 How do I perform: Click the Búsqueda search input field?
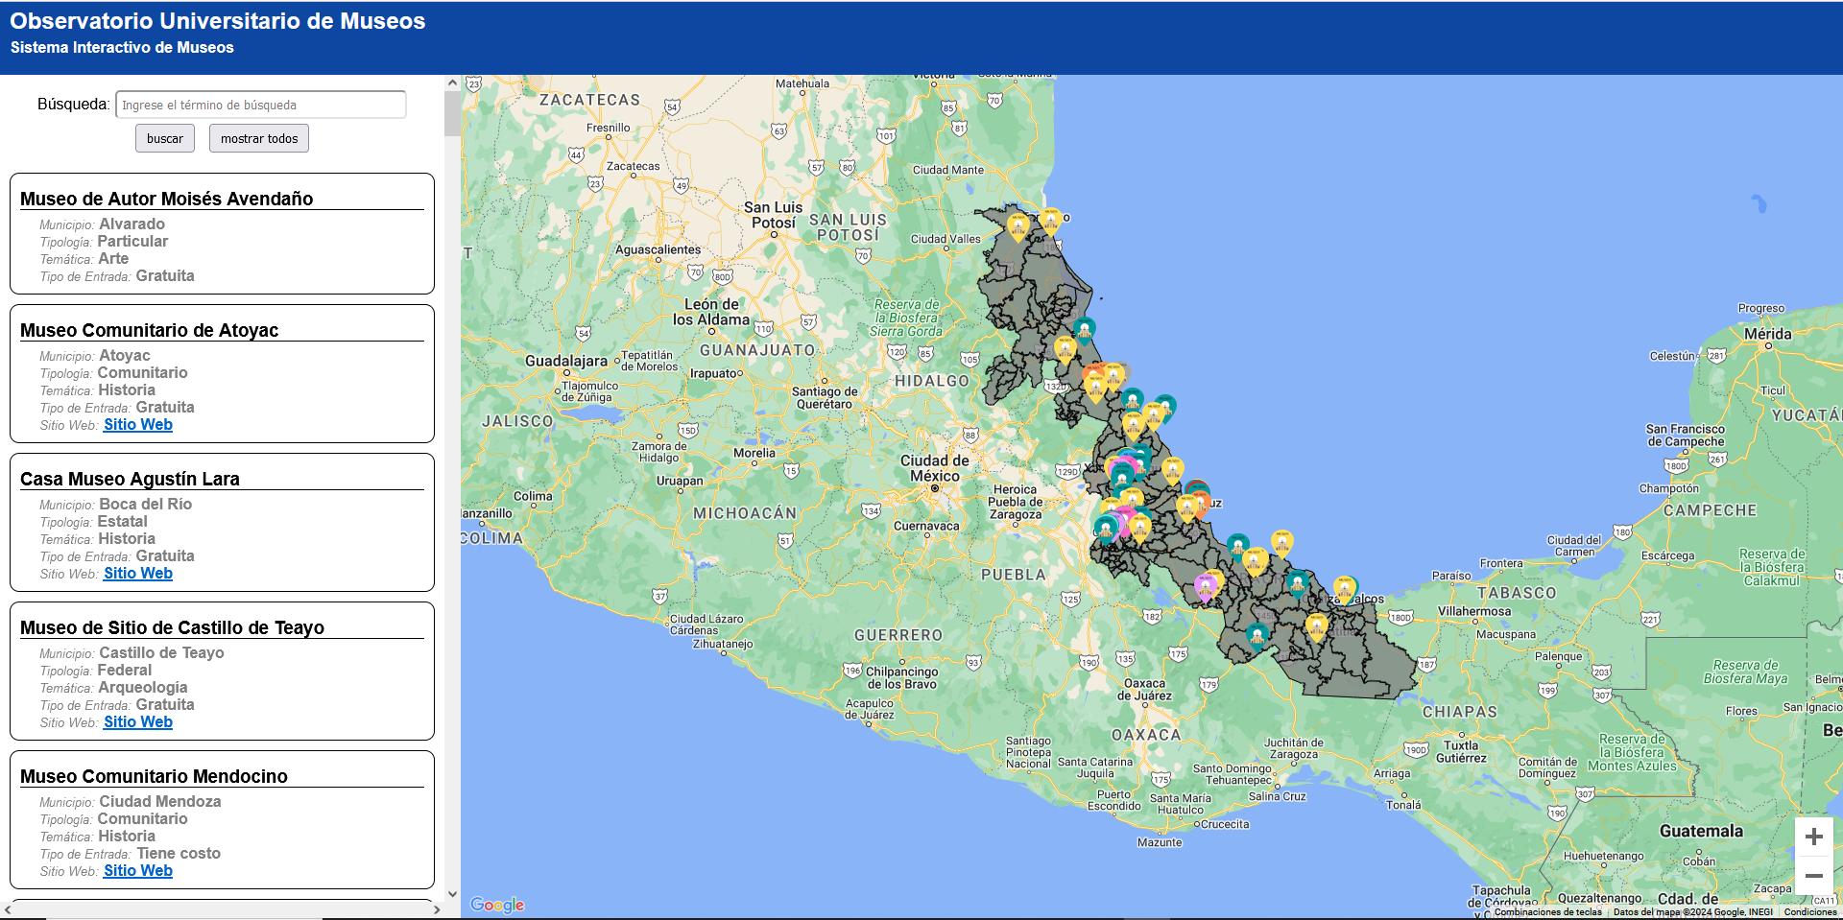(260, 104)
